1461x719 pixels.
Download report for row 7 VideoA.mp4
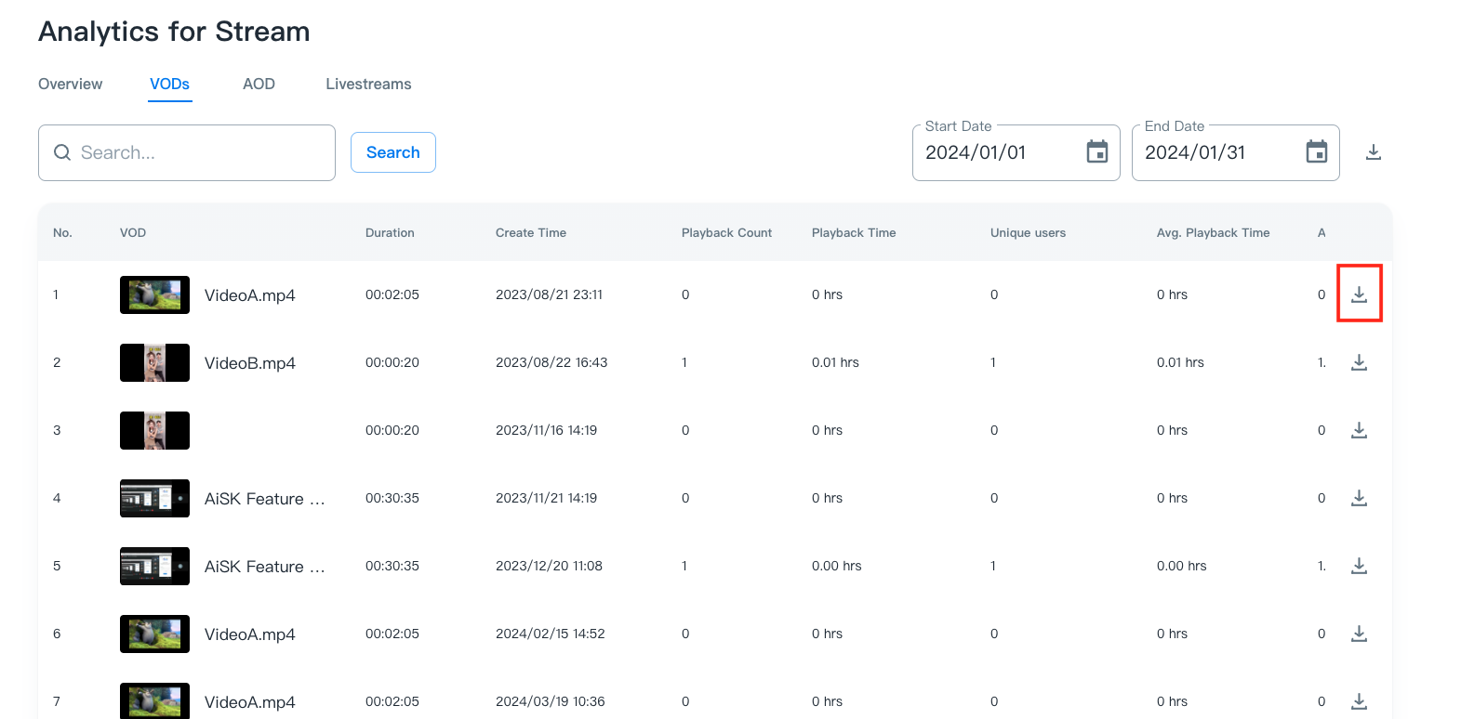[1359, 701]
